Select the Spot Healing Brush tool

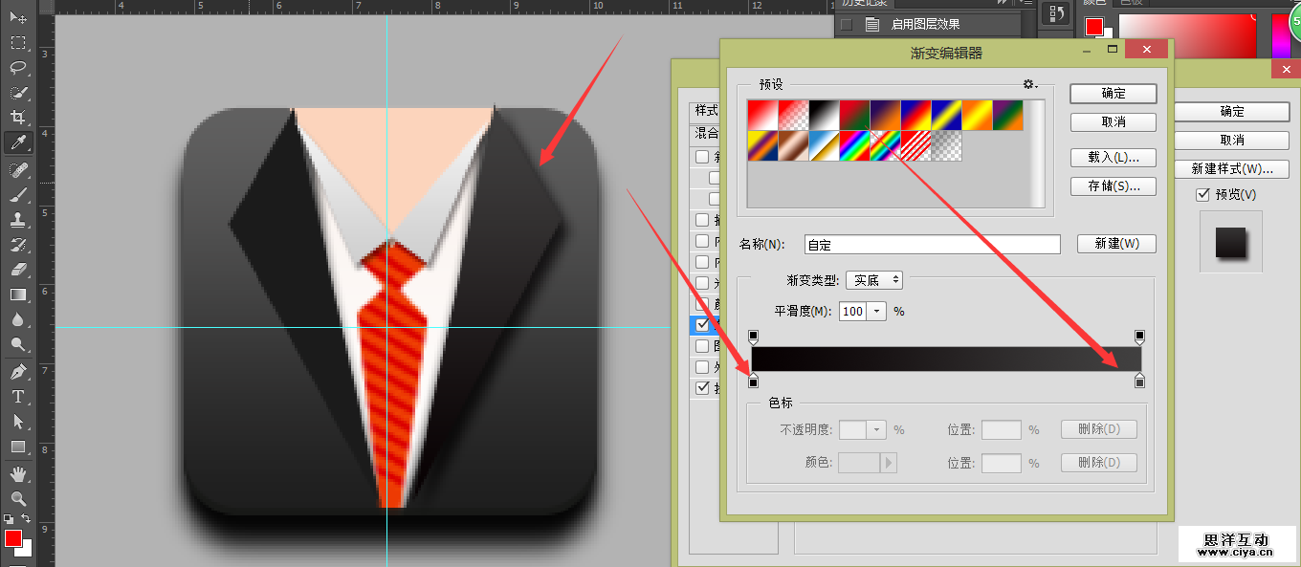tap(18, 169)
